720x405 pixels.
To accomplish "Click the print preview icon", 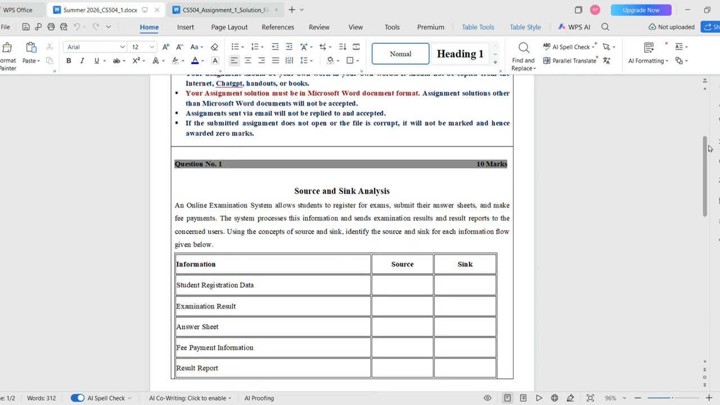I will pyautogui.click(x=64, y=27).
